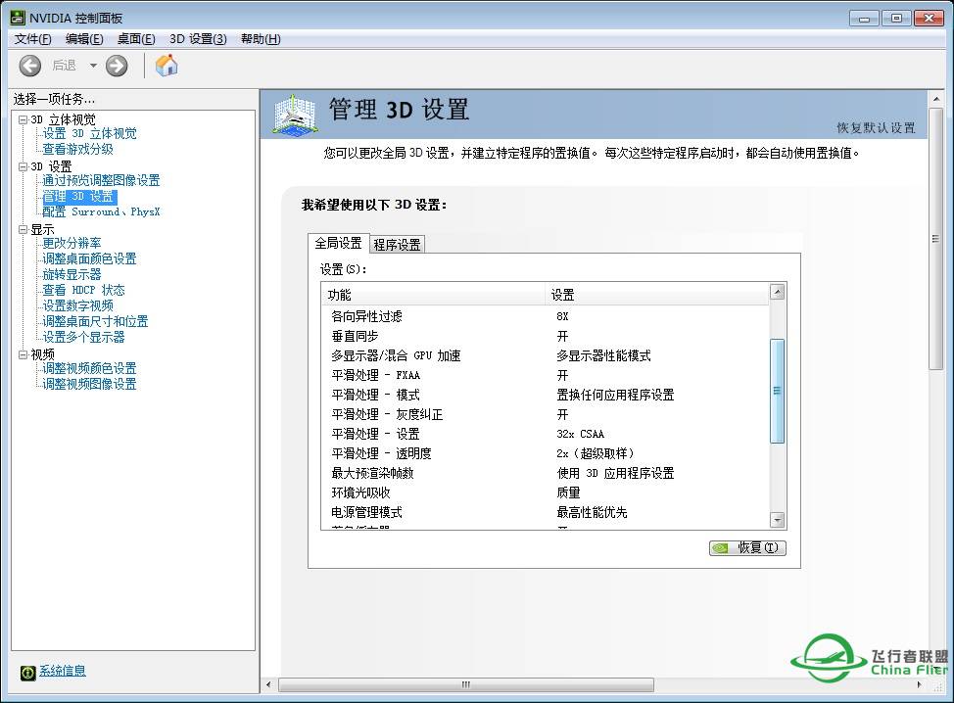Click the 恢复(T) button
Viewport: 954px width, 703px height.
[747, 548]
